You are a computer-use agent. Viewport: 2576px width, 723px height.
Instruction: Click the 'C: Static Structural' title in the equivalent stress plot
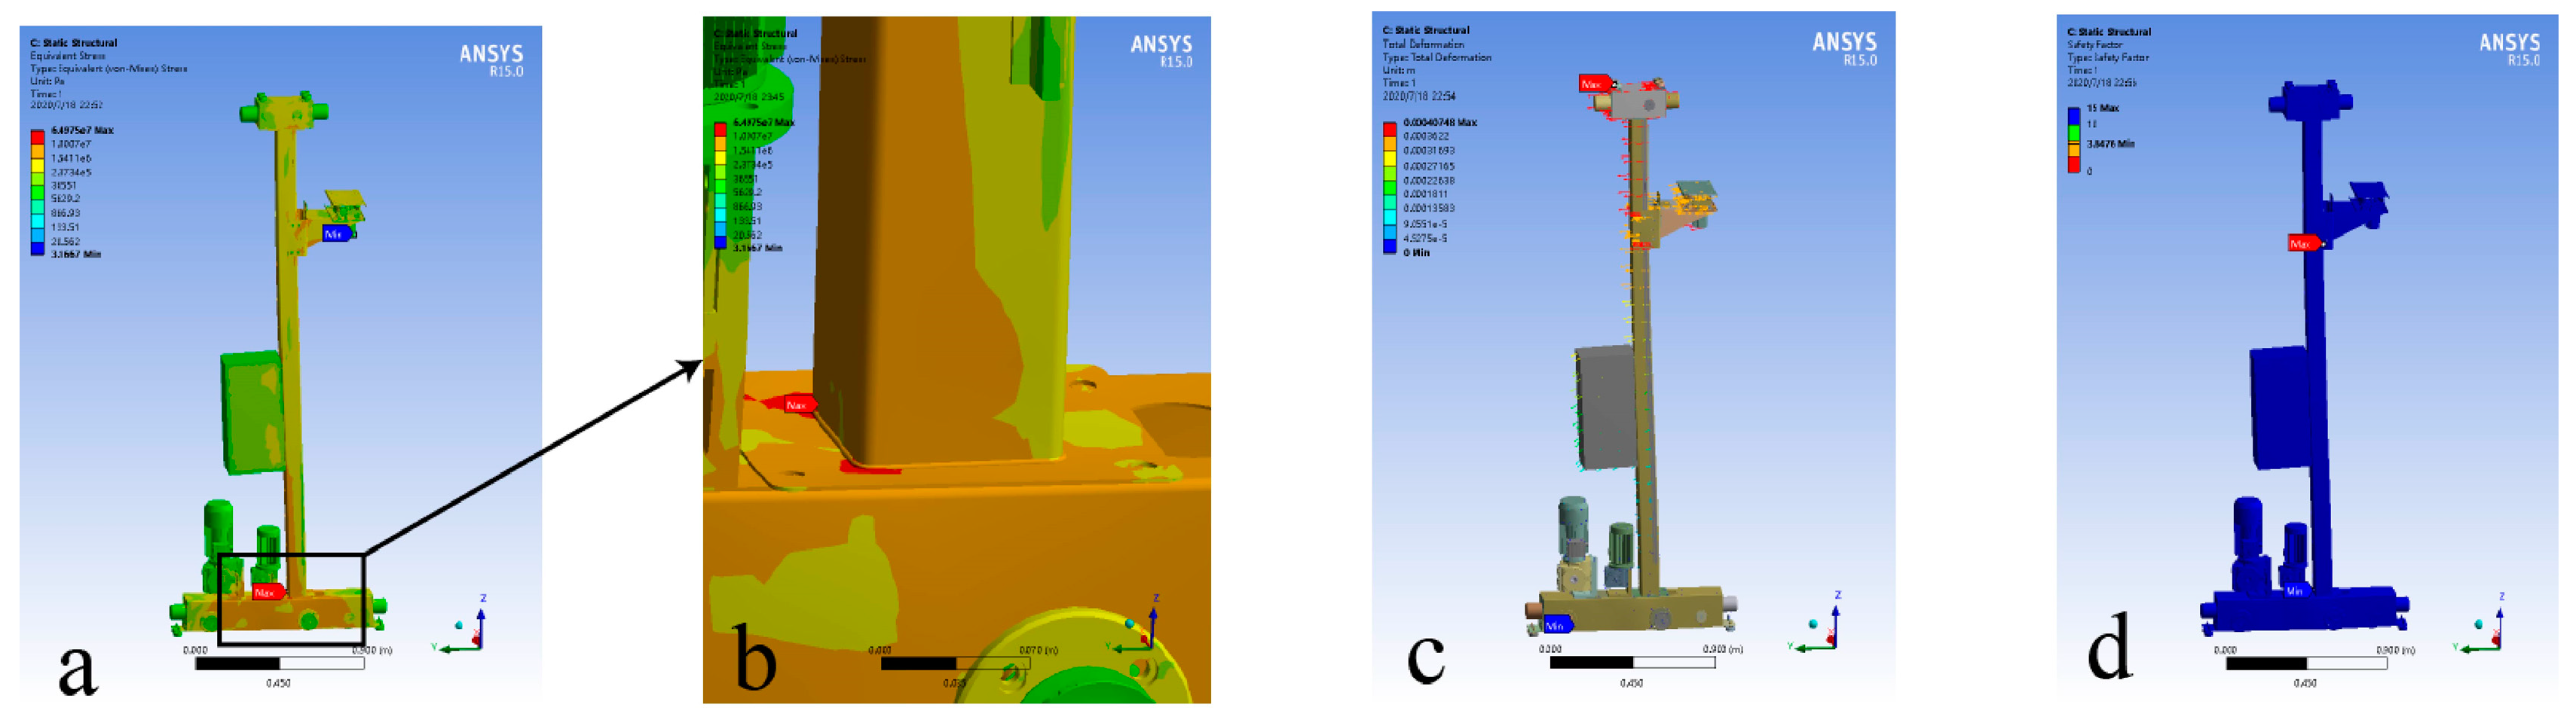pos(73,43)
